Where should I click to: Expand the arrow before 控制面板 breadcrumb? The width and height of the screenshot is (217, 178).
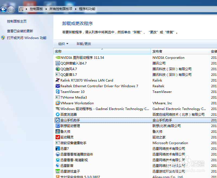[27, 9]
